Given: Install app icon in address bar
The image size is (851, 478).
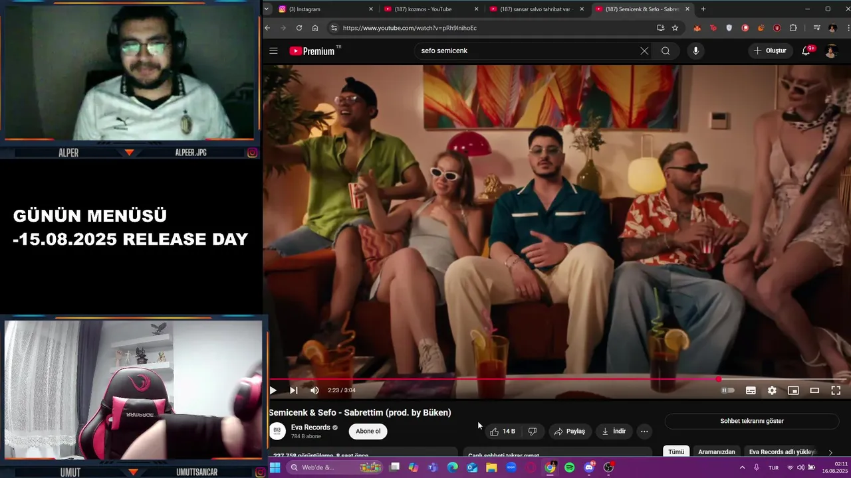Looking at the screenshot, I should click(660, 28).
